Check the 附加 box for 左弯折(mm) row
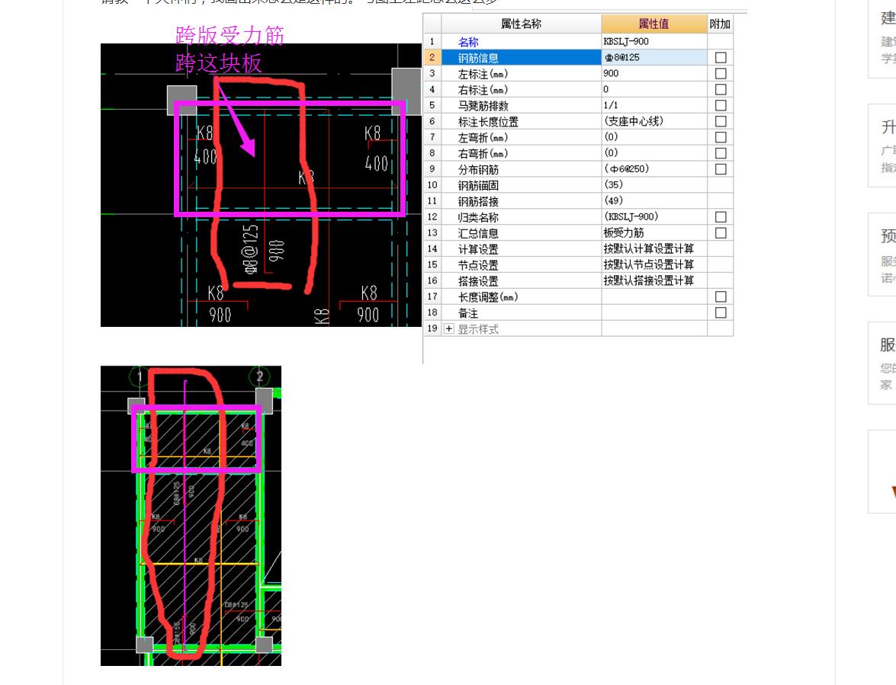Image resolution: width=896 pixels, height=685 pixels. [721, 138]
